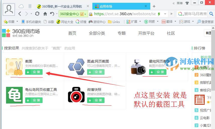Viewport: 215px width, 129px height.
Task: Click the 收藏 star bookmark icon
Action: (6, 22)
